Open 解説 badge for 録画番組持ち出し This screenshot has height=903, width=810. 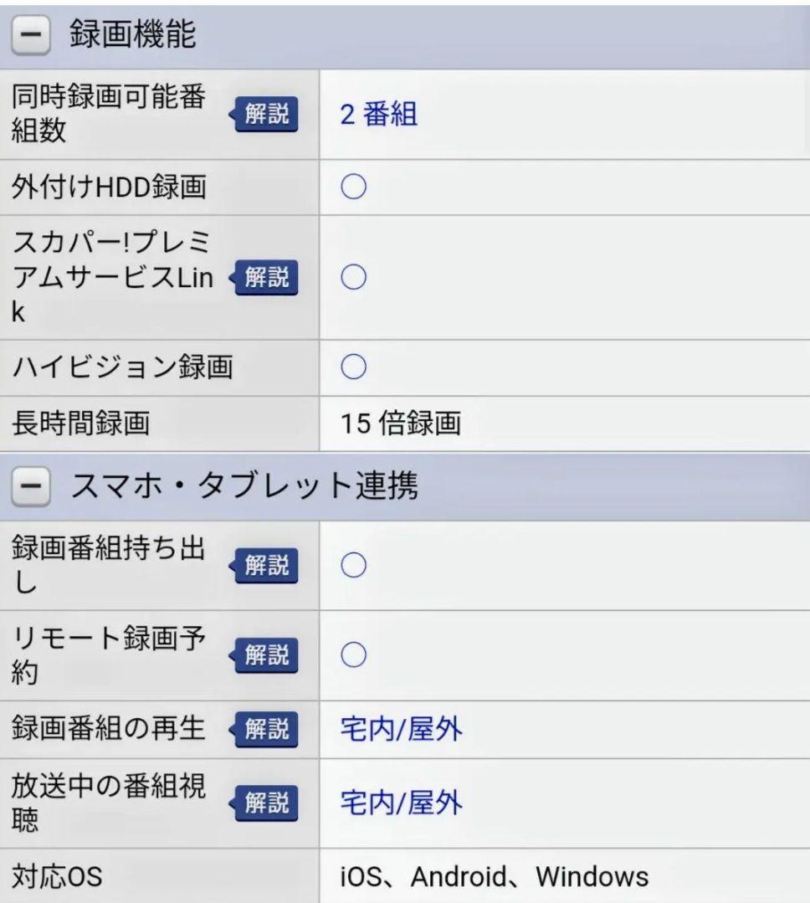coord(265,567)
